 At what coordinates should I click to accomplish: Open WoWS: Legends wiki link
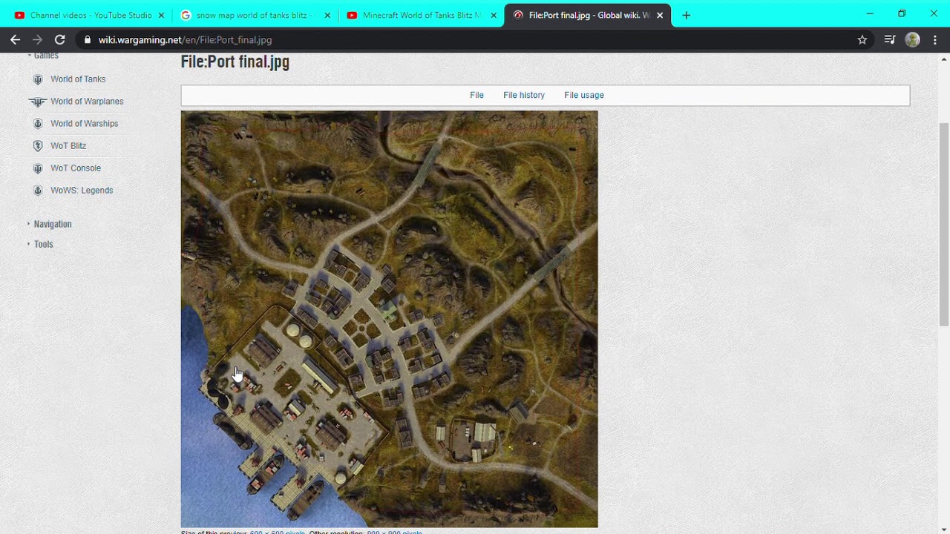(x=82, y=191)
